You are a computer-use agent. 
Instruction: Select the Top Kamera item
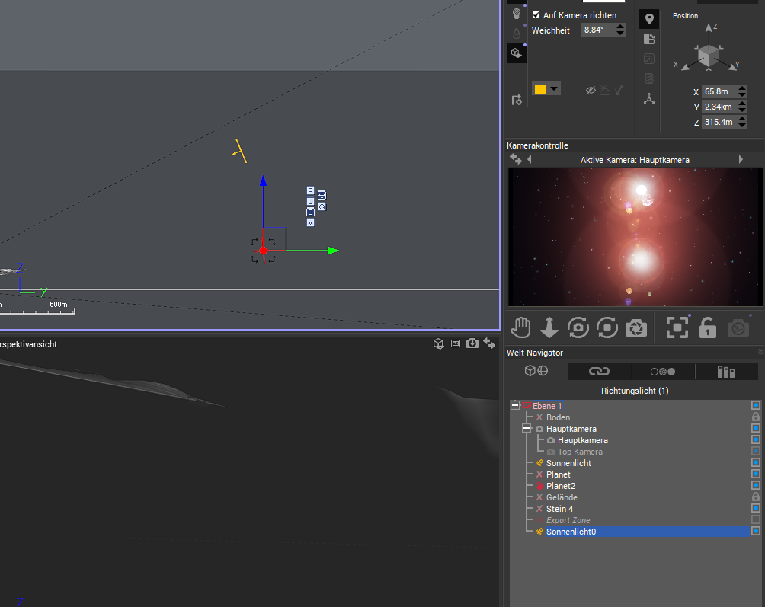[x=580, y=452]
